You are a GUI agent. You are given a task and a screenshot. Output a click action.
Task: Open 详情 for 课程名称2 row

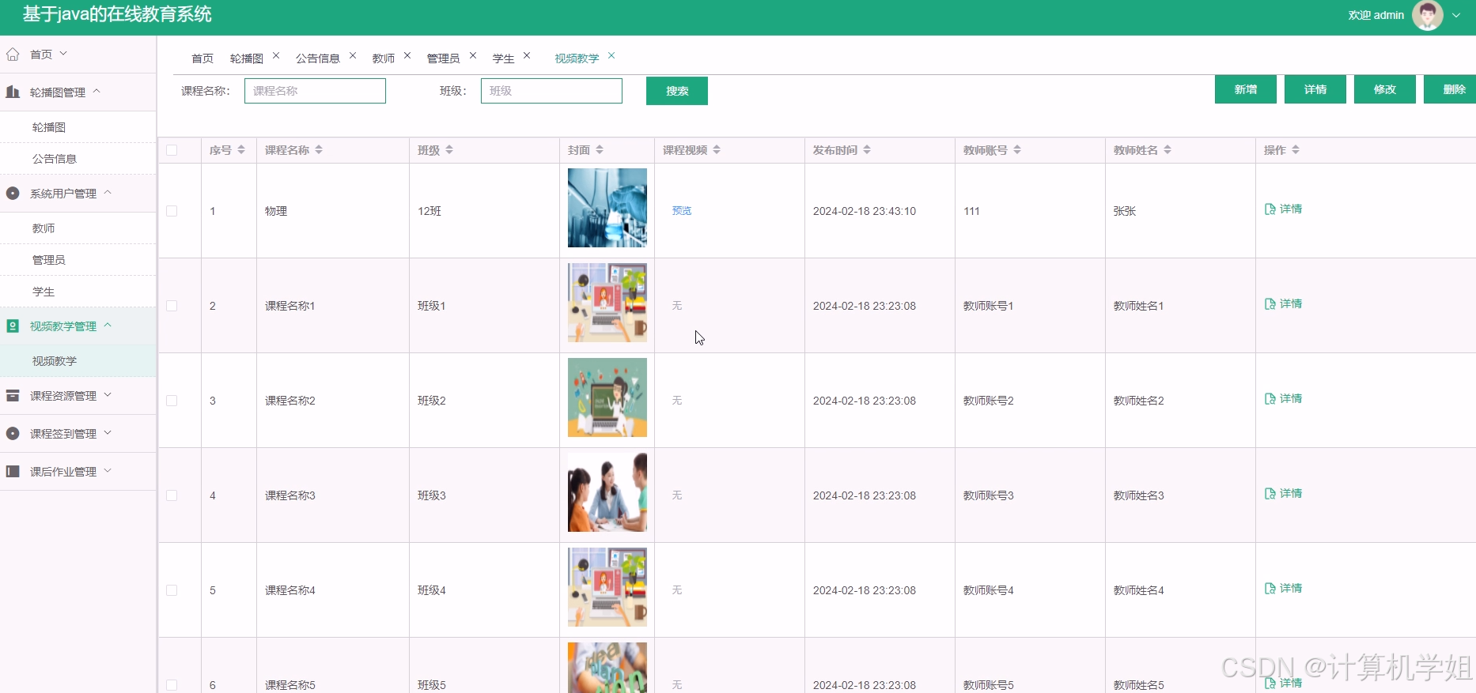(x=1283, y=399)
